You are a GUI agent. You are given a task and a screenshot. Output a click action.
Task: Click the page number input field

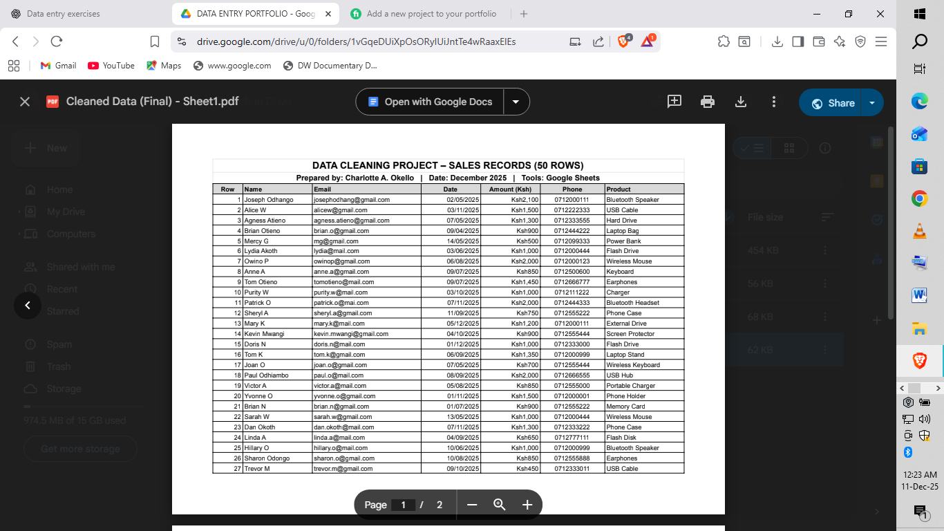403,505
